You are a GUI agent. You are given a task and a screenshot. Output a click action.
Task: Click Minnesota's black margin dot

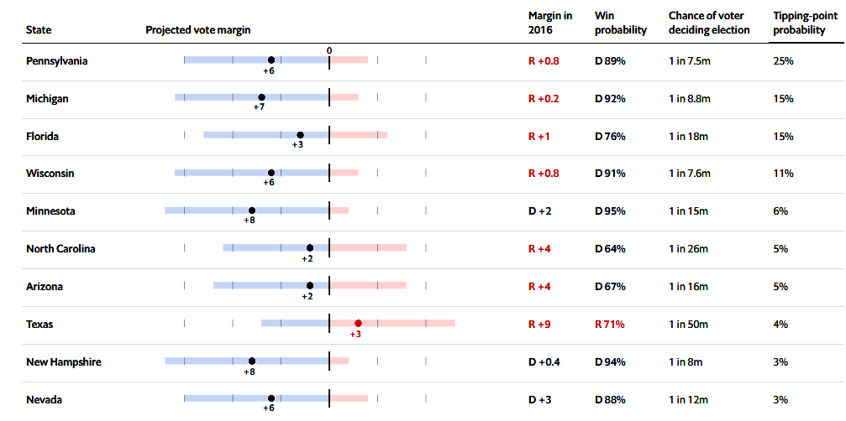[252, 210]
